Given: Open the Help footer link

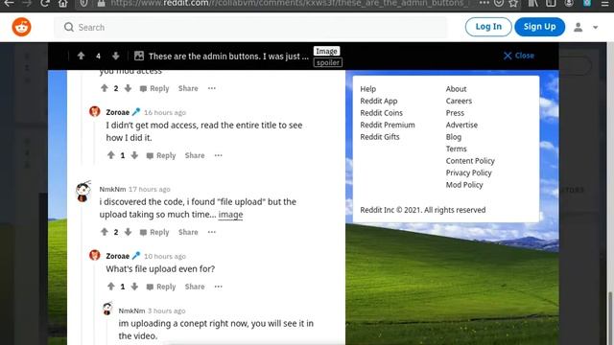Looking at the screenshot, I should click(368, 89).
